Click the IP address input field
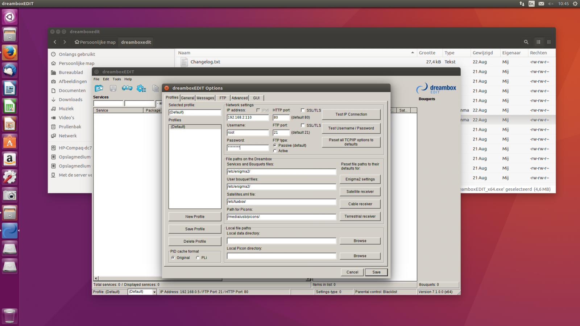The height and width of the screenshot is (326, 580). [x=248, y=118]
